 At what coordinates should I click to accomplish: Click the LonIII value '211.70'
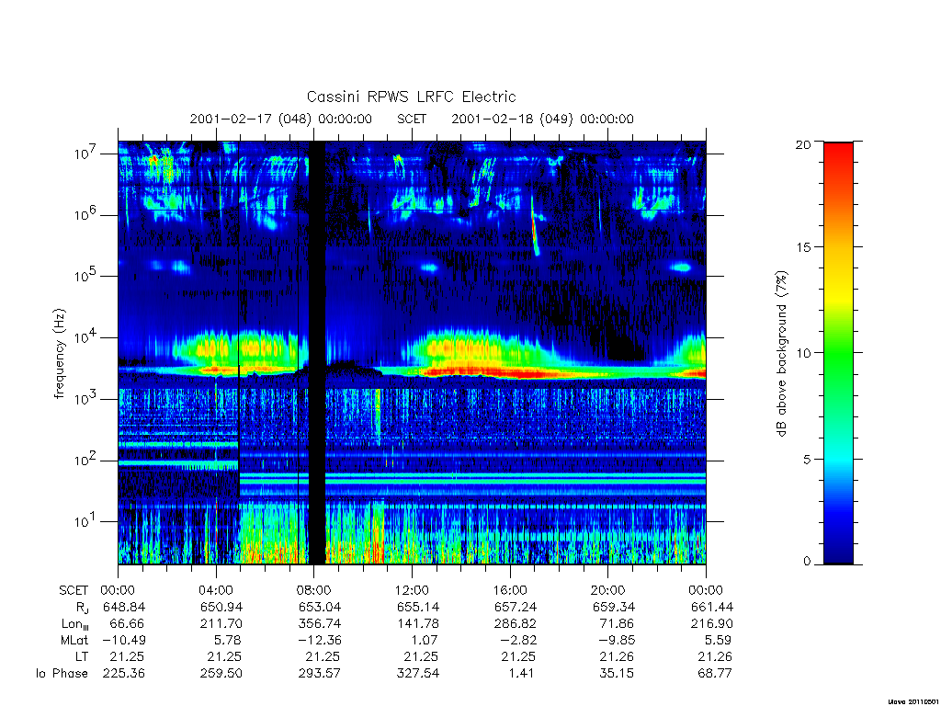pyautogui.click(x=221, y=624)
